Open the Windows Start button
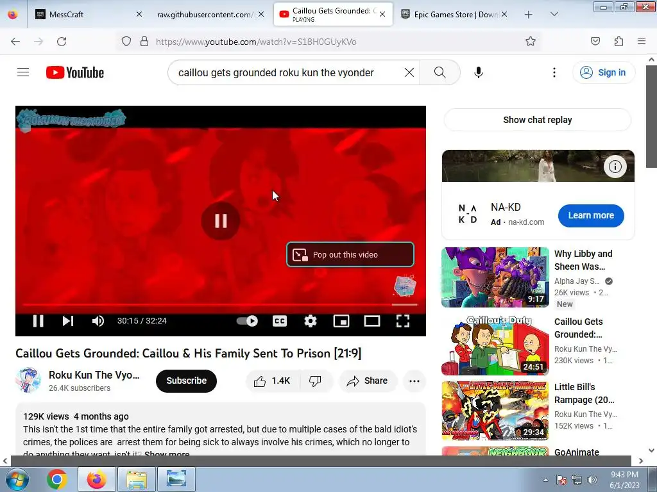This screenshot has width=657, height=492. click(x=17, y=479)
